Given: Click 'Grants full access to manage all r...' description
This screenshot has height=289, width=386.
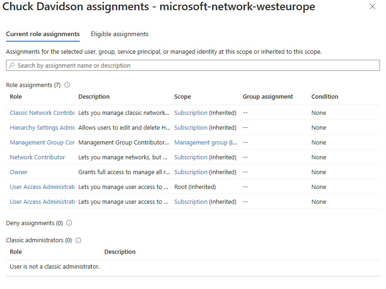Looking at the screenshot, I should [124, 172].
